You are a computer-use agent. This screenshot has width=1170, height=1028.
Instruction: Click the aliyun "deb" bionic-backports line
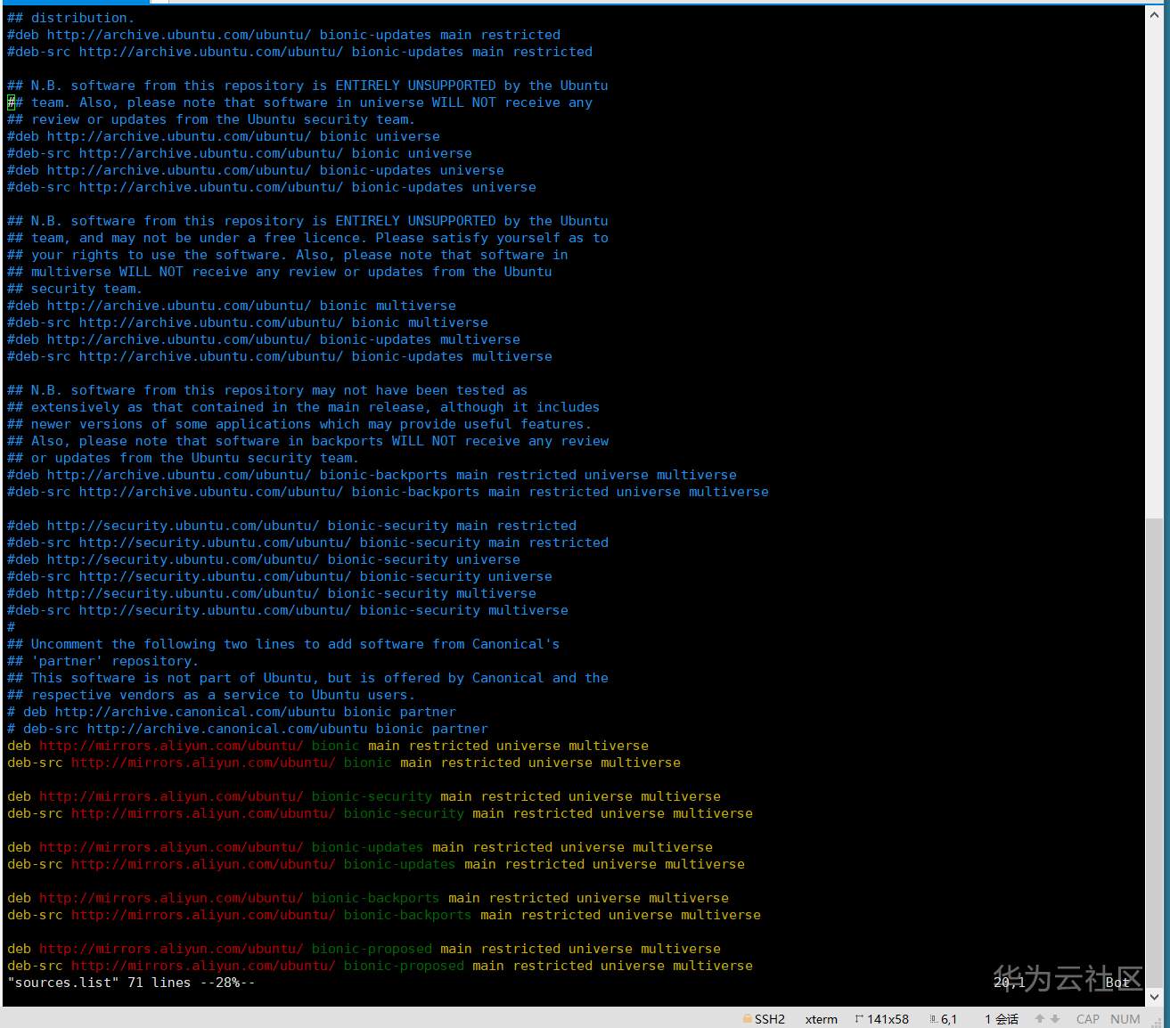(x=368, y=898)
